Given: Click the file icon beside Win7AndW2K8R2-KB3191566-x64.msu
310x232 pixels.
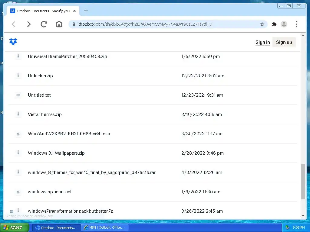Looking at the screenshot, I should coord(18,134).
